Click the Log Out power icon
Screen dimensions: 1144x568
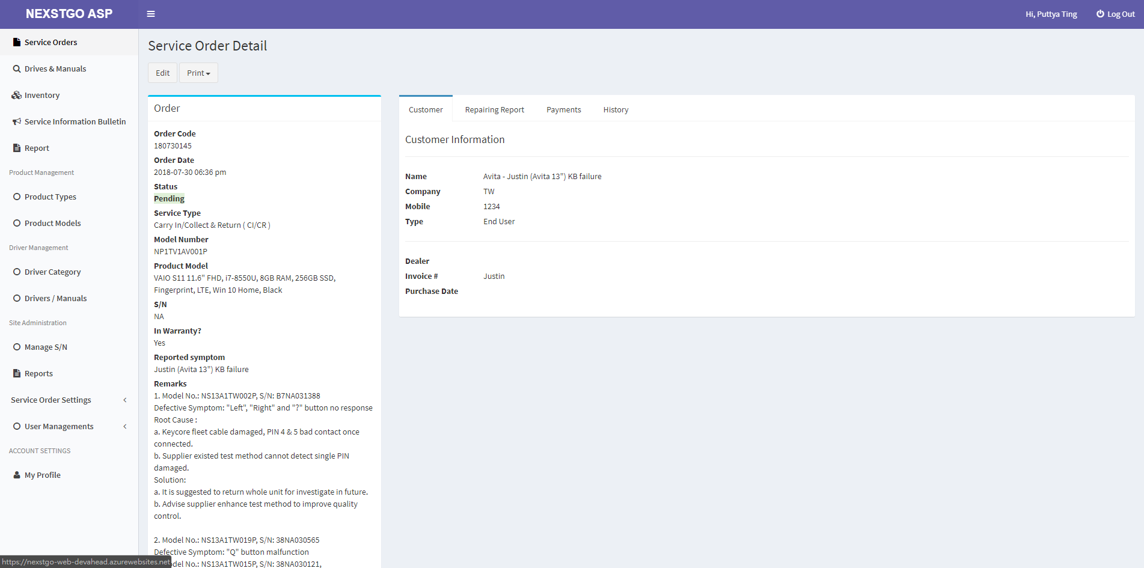[1100, 14]
